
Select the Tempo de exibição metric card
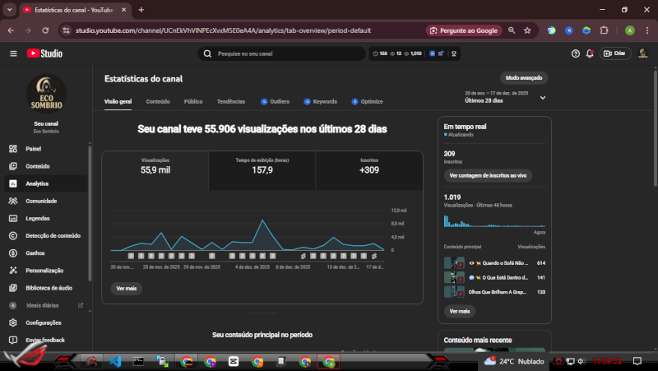tap(262, 166)
